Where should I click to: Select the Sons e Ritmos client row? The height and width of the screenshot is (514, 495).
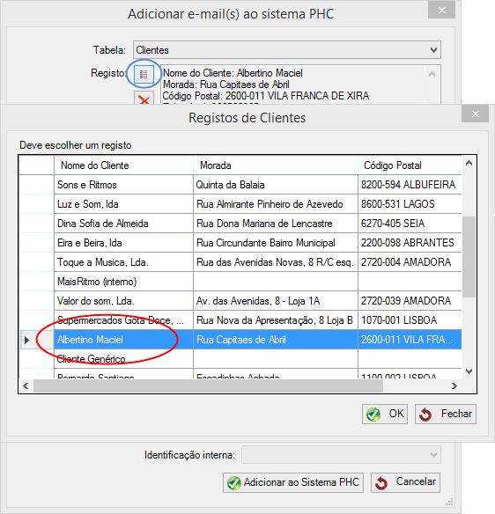point(240,185)
